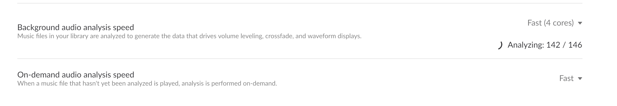
Task: Click the 142 analyzed count
Action: pos(553,45)
